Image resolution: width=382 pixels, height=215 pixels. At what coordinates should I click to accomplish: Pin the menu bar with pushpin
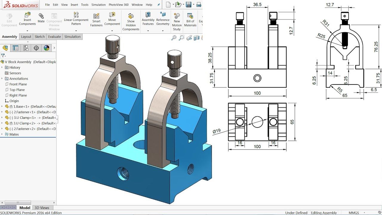159,5
